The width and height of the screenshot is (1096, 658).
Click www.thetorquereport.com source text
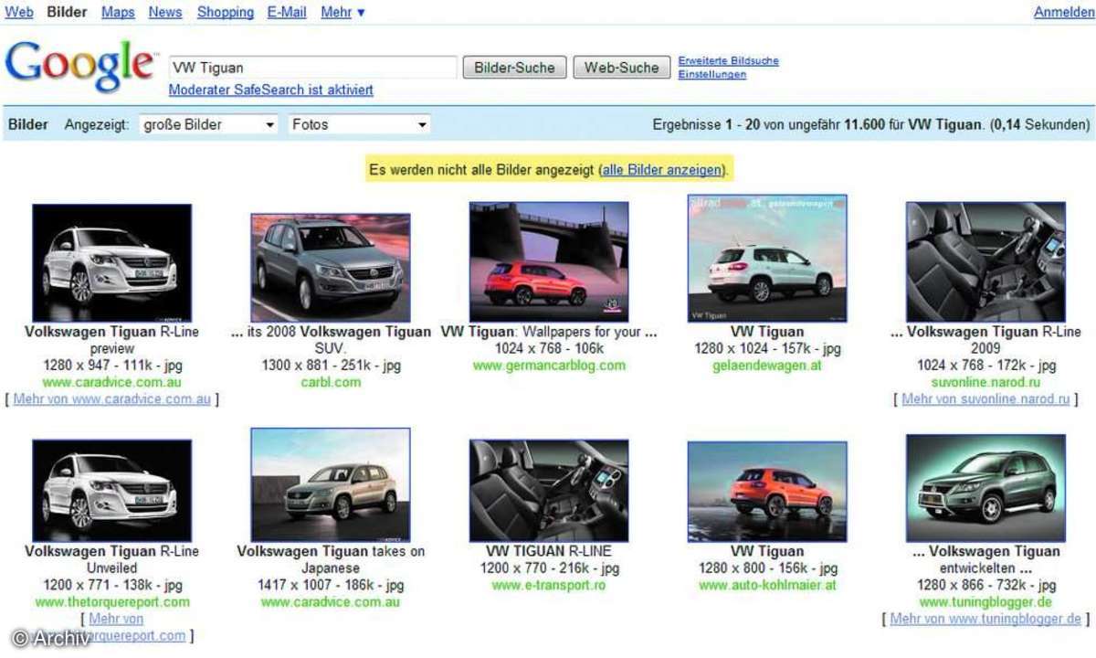click(112, 601)
